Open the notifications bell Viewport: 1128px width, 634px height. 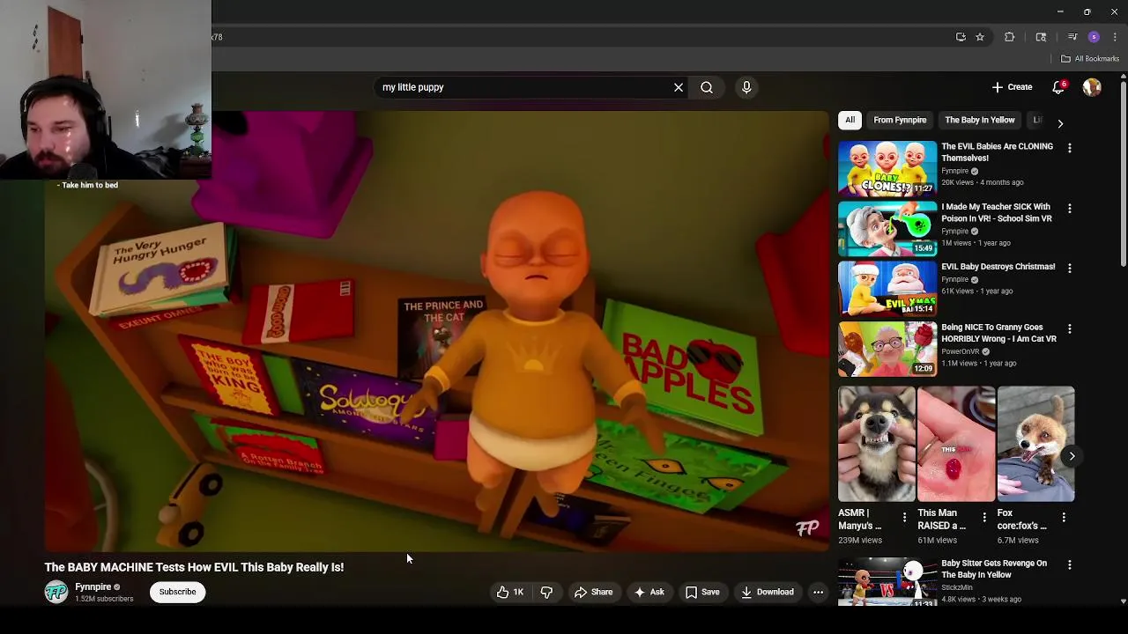coord(1058,87)
